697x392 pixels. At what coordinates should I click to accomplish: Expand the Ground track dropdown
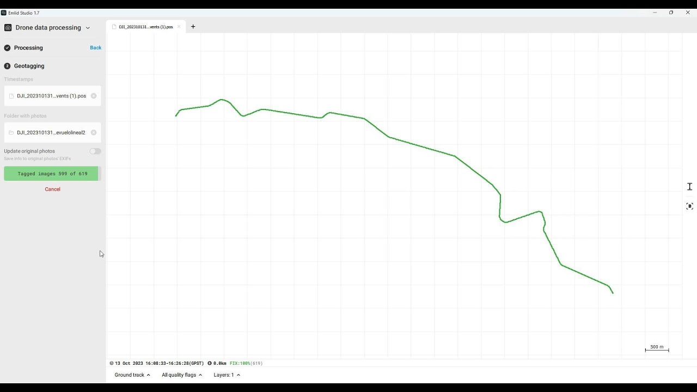pyautogui.click(x=132, y=375)
